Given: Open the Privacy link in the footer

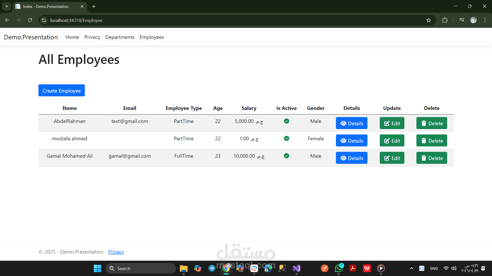Looking at the screenshot, I should [116, 252].
